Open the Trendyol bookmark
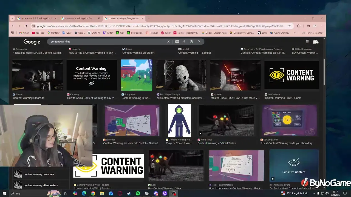 (152, 33)
